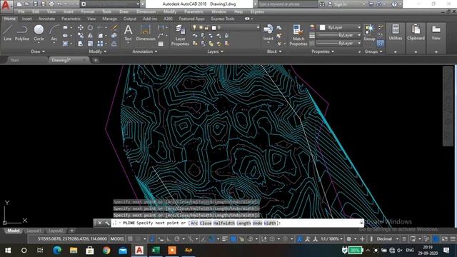Open the Modify menu

(x=170, y=11)
